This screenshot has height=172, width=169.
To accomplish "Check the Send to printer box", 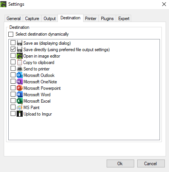I will 13,69.
